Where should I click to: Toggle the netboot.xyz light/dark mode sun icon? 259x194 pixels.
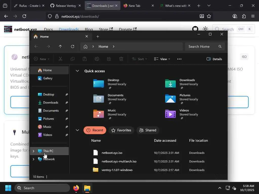tap(205, 29)
